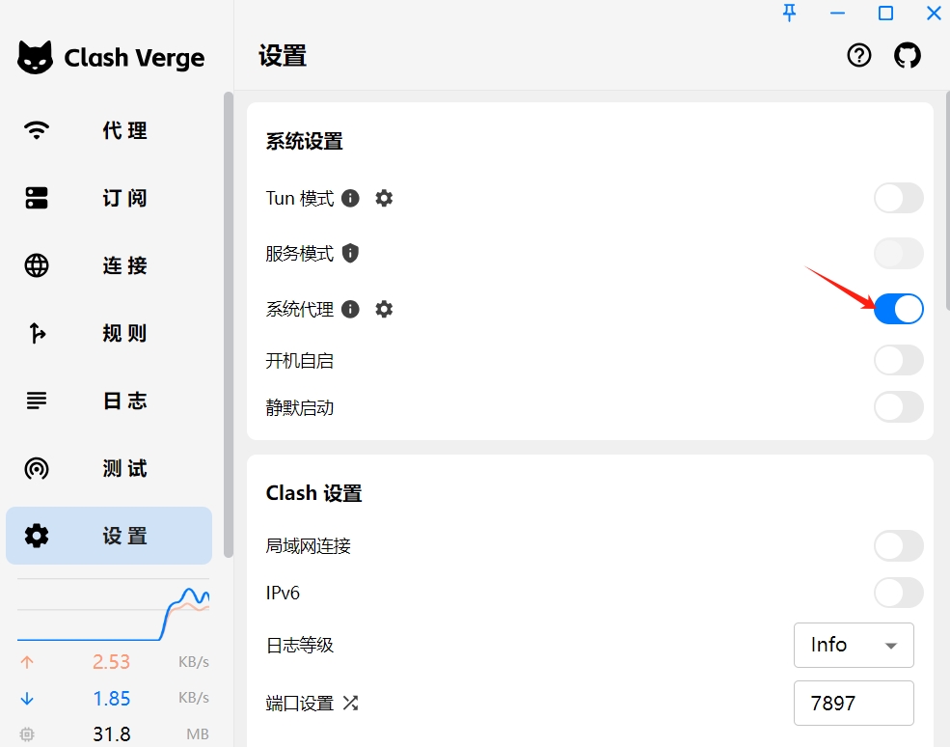Screen dimensions: 950x747
Task: Click the branch icon beside 规则
Action: 37,333
